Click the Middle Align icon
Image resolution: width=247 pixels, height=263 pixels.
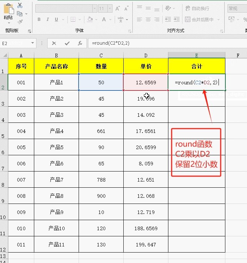click(x=148, y=8)
